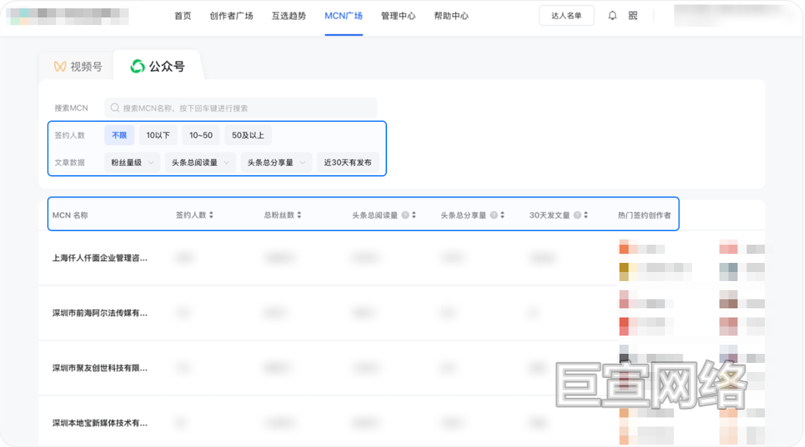
Task: Select 不限 signed-count filter
Action: pyautogui.click(x=119, y=135)
